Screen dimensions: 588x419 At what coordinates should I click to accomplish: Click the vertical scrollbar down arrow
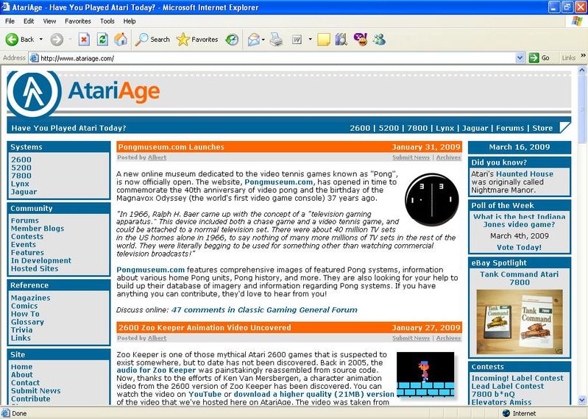[x=582, y=400]
